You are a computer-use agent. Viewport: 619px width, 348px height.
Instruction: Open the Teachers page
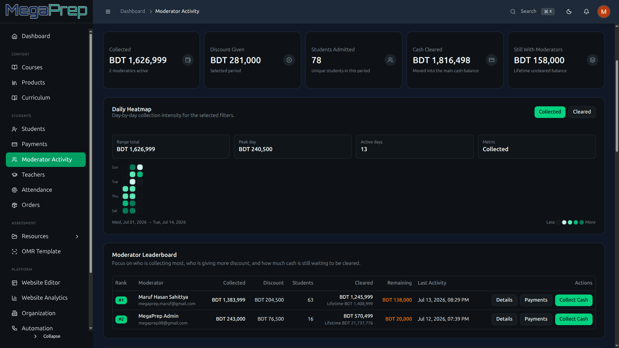pos(46,175)
